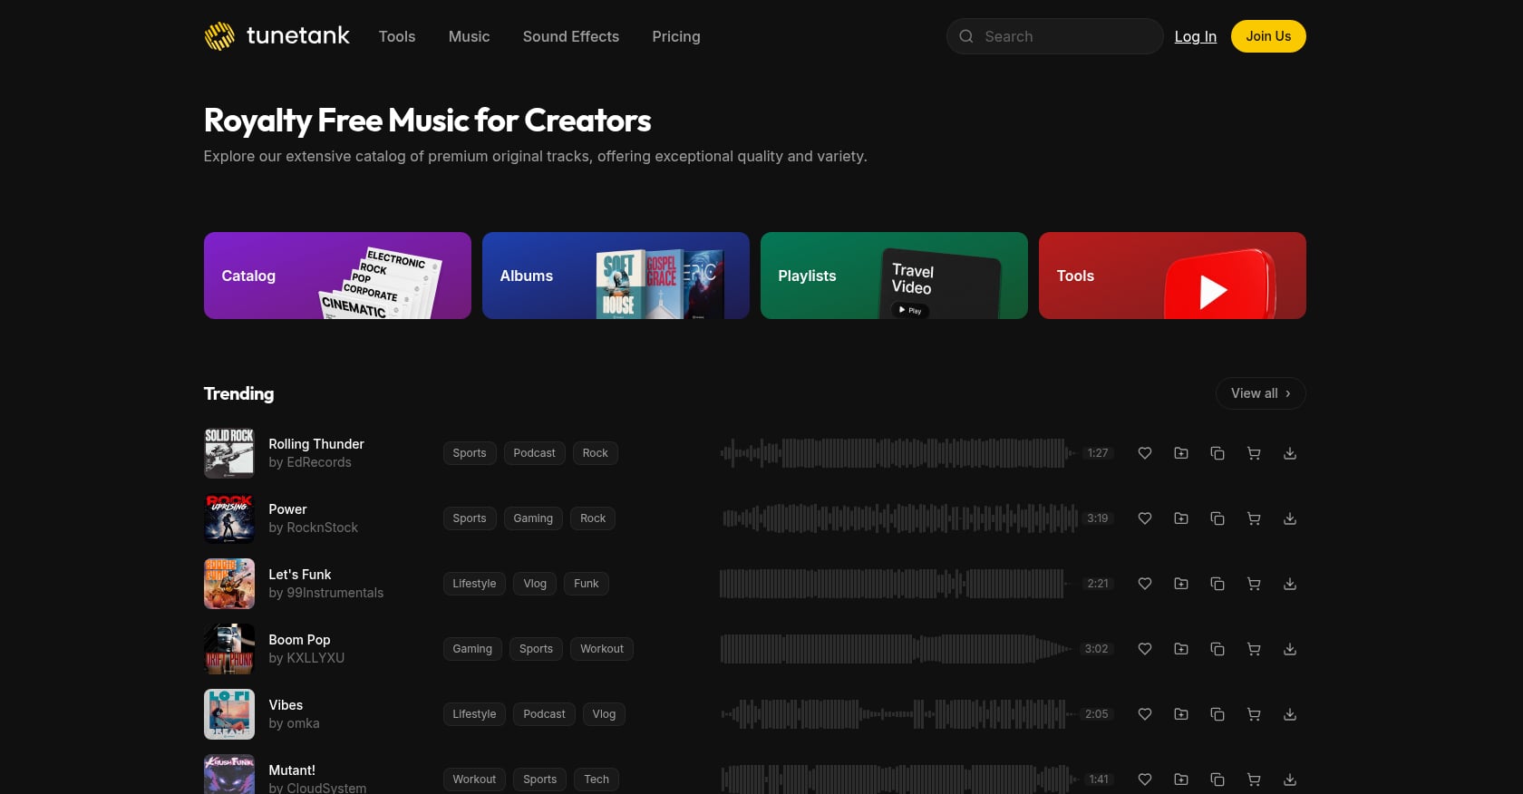1523x794 pixels.
Task: Select the Podcast tag on Rolling Thunder
Action: click(535, 453)
